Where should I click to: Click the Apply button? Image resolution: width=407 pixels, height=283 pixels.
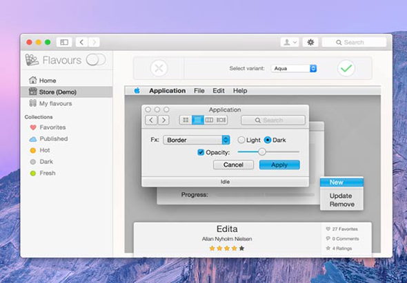click(x=279, y=165)
